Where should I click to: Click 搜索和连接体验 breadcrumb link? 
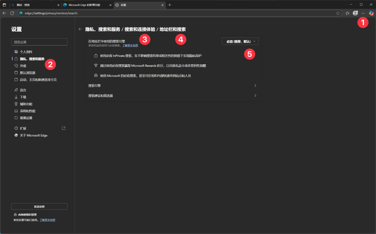click(140, 29)
